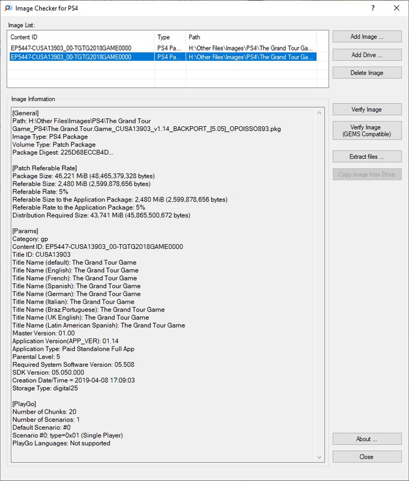409x481 pixels.
Task: Click the Title Name (French) line
Action: (x=74, y=278)
